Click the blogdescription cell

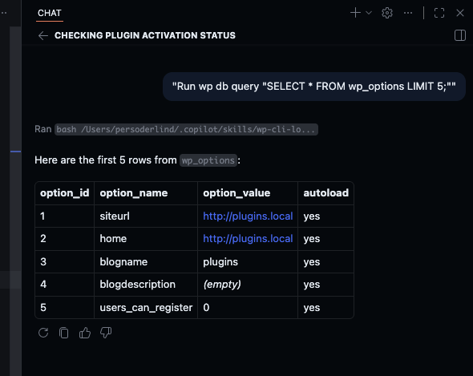pos(146,285)
